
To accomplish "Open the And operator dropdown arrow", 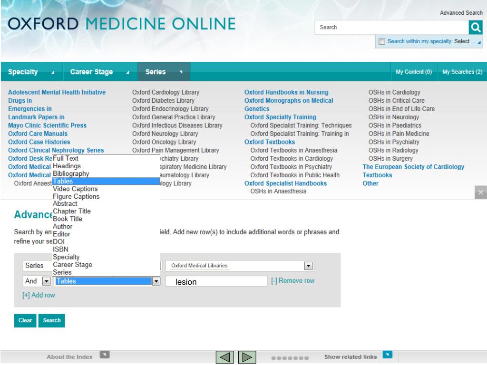I will (x=46, y=281).
